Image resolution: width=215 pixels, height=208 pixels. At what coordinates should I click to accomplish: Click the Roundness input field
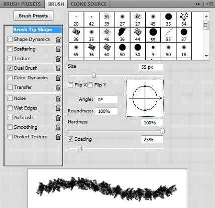click(x=106, y=111)
